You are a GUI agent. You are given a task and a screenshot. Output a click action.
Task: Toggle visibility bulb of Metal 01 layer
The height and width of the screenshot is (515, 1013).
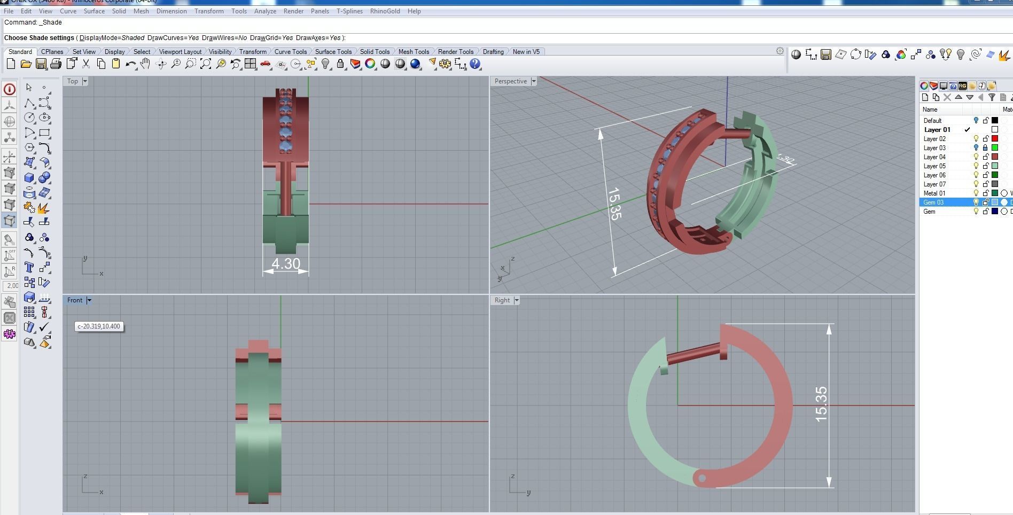pyautogui.click(x=976, y=193)
